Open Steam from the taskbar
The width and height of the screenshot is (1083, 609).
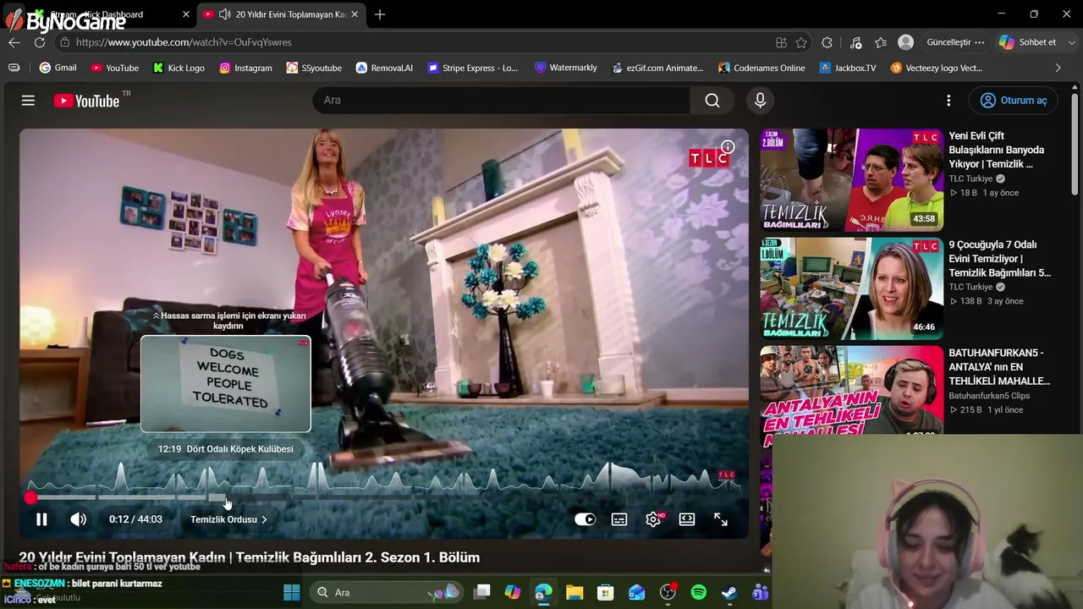coord(729,592)
